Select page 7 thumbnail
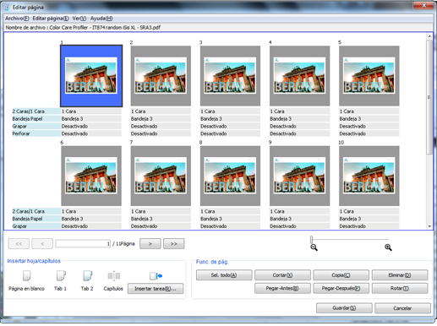 pos(161,176)
